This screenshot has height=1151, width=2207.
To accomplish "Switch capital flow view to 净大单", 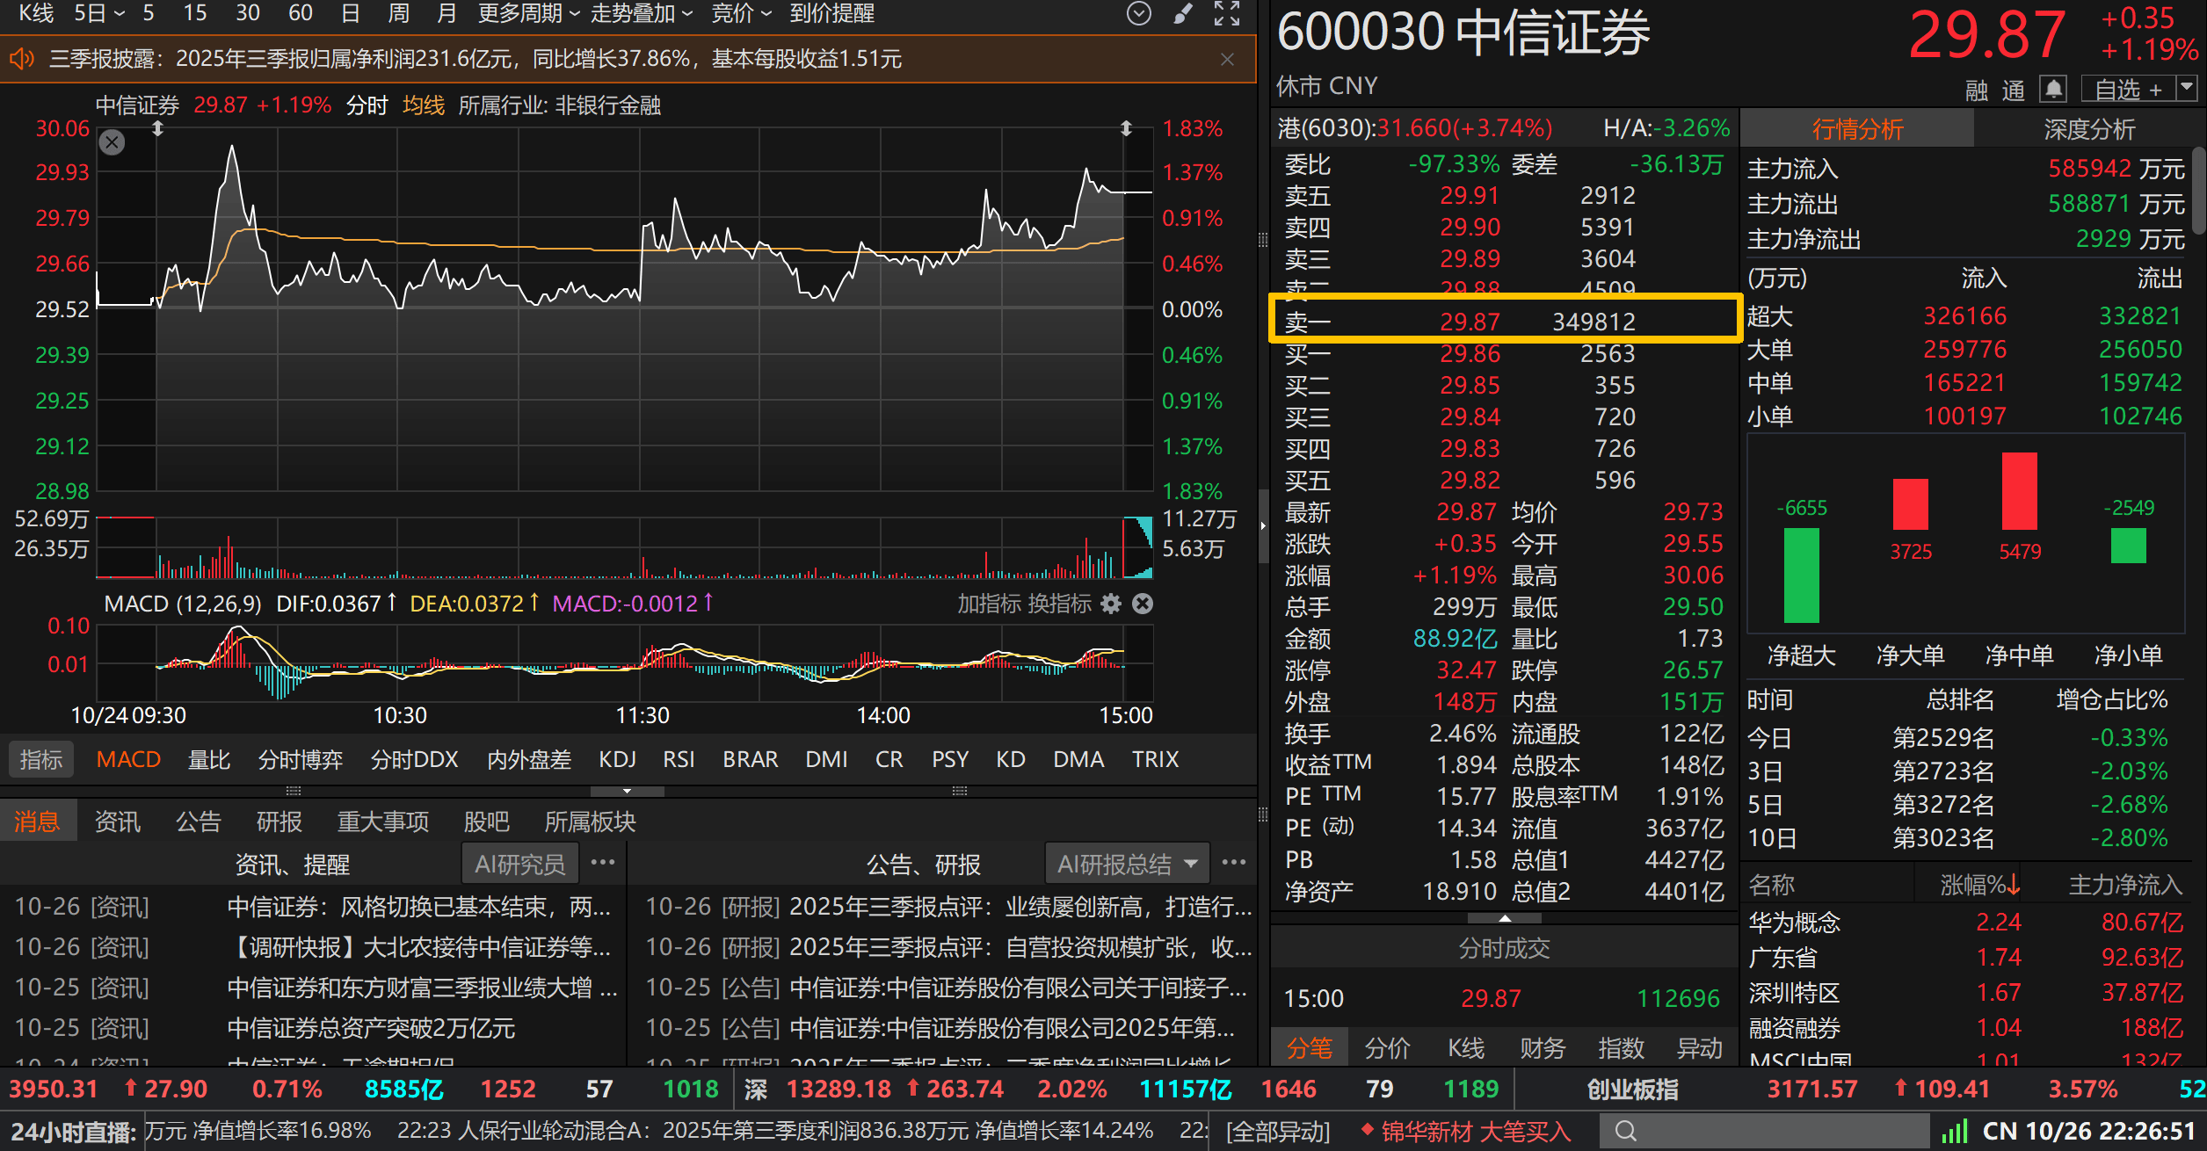I will [x=1909, y=655].
